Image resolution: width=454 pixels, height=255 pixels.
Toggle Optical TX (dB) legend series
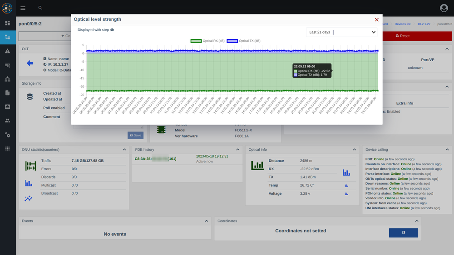click(243, 41)
